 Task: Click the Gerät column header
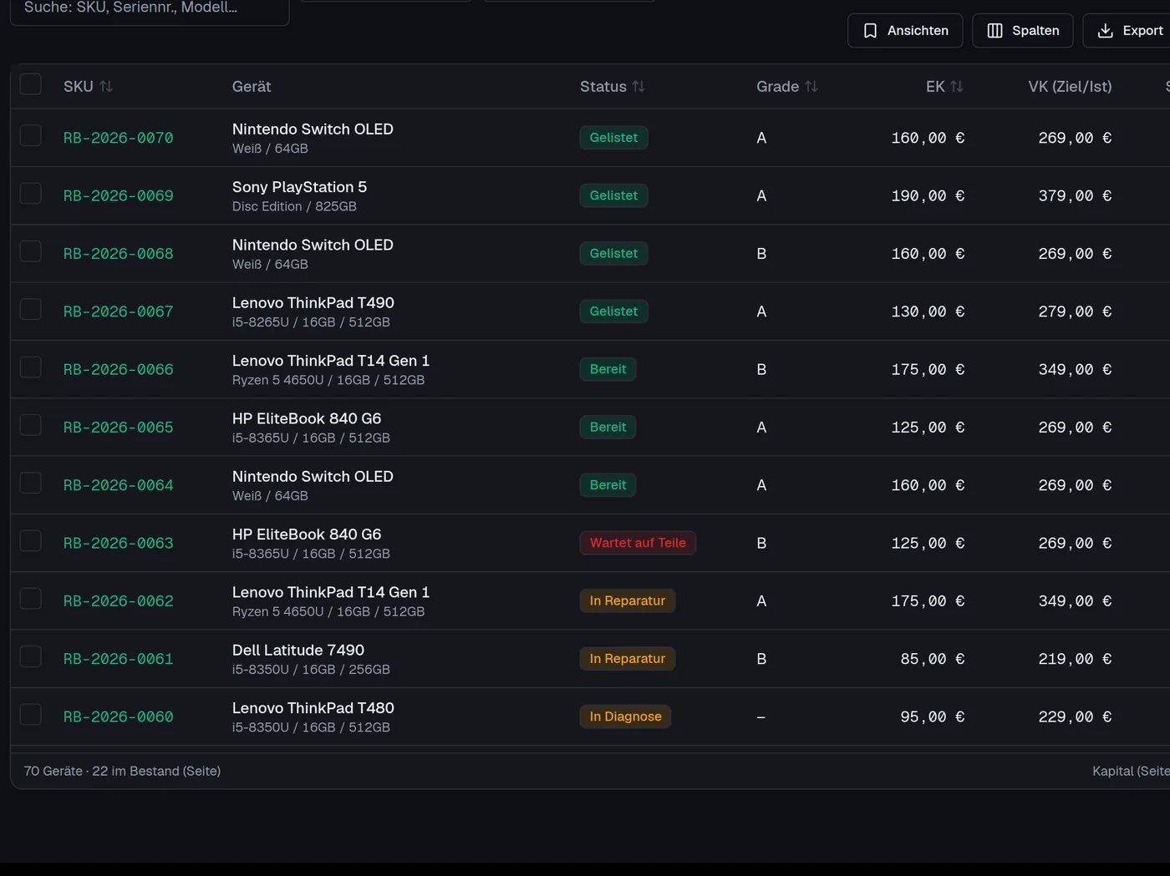pos(252,86)
